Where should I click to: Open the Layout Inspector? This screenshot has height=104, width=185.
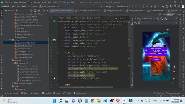(173, 93)
